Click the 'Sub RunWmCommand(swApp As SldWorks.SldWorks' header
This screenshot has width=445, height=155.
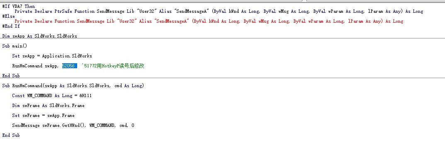coord(73,86)
